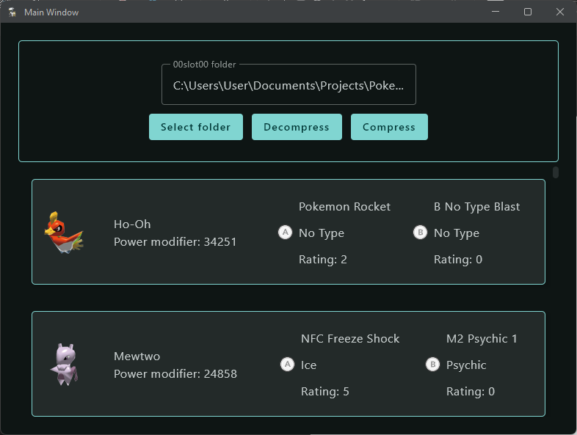Viewport: 577px width, 435px height.
Task: Maximize the Main Window
Action: pyautogui.click(x=528, y=12)
